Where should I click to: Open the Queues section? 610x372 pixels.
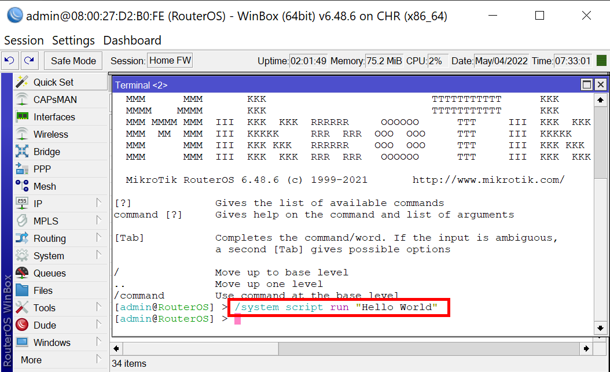pyautogui.click(x=49, y=273)
